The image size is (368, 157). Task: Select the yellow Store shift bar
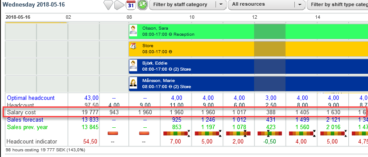[248, 48]
